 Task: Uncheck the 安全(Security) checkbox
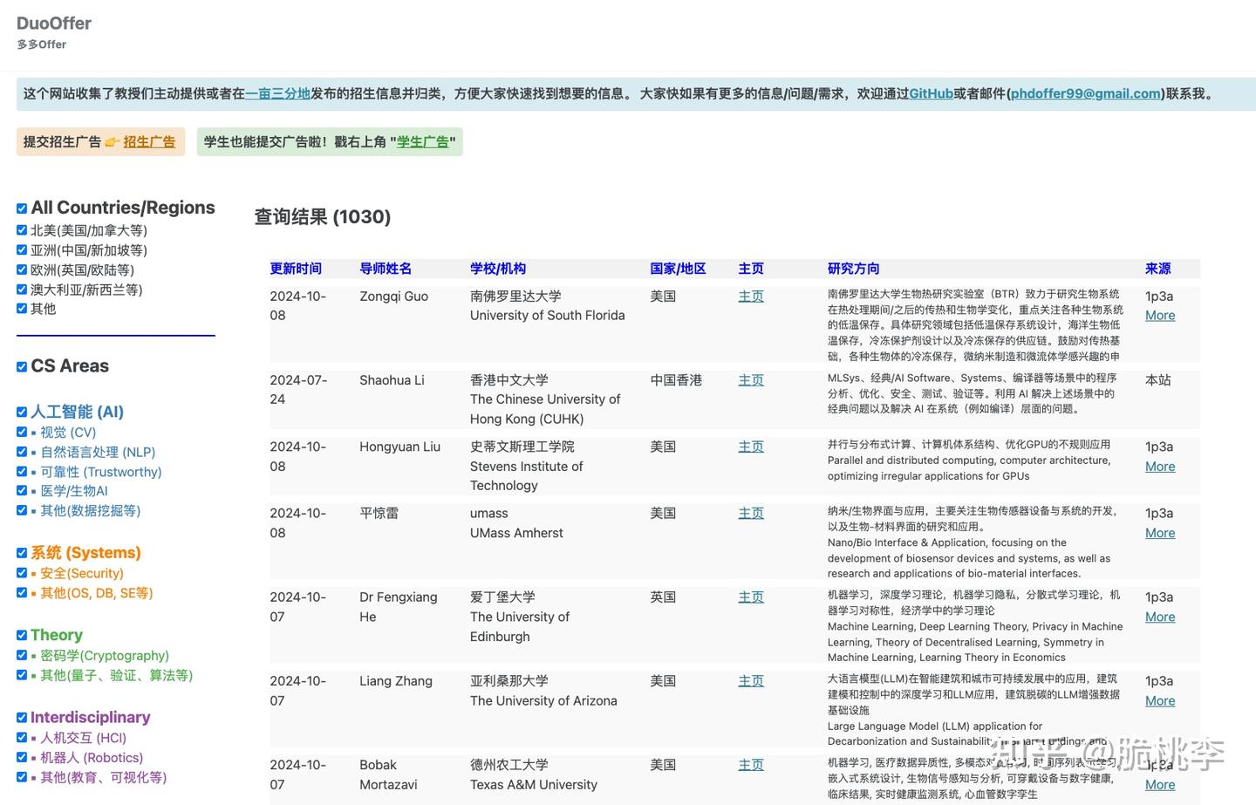pyautogui.click(x=22, y=572)
